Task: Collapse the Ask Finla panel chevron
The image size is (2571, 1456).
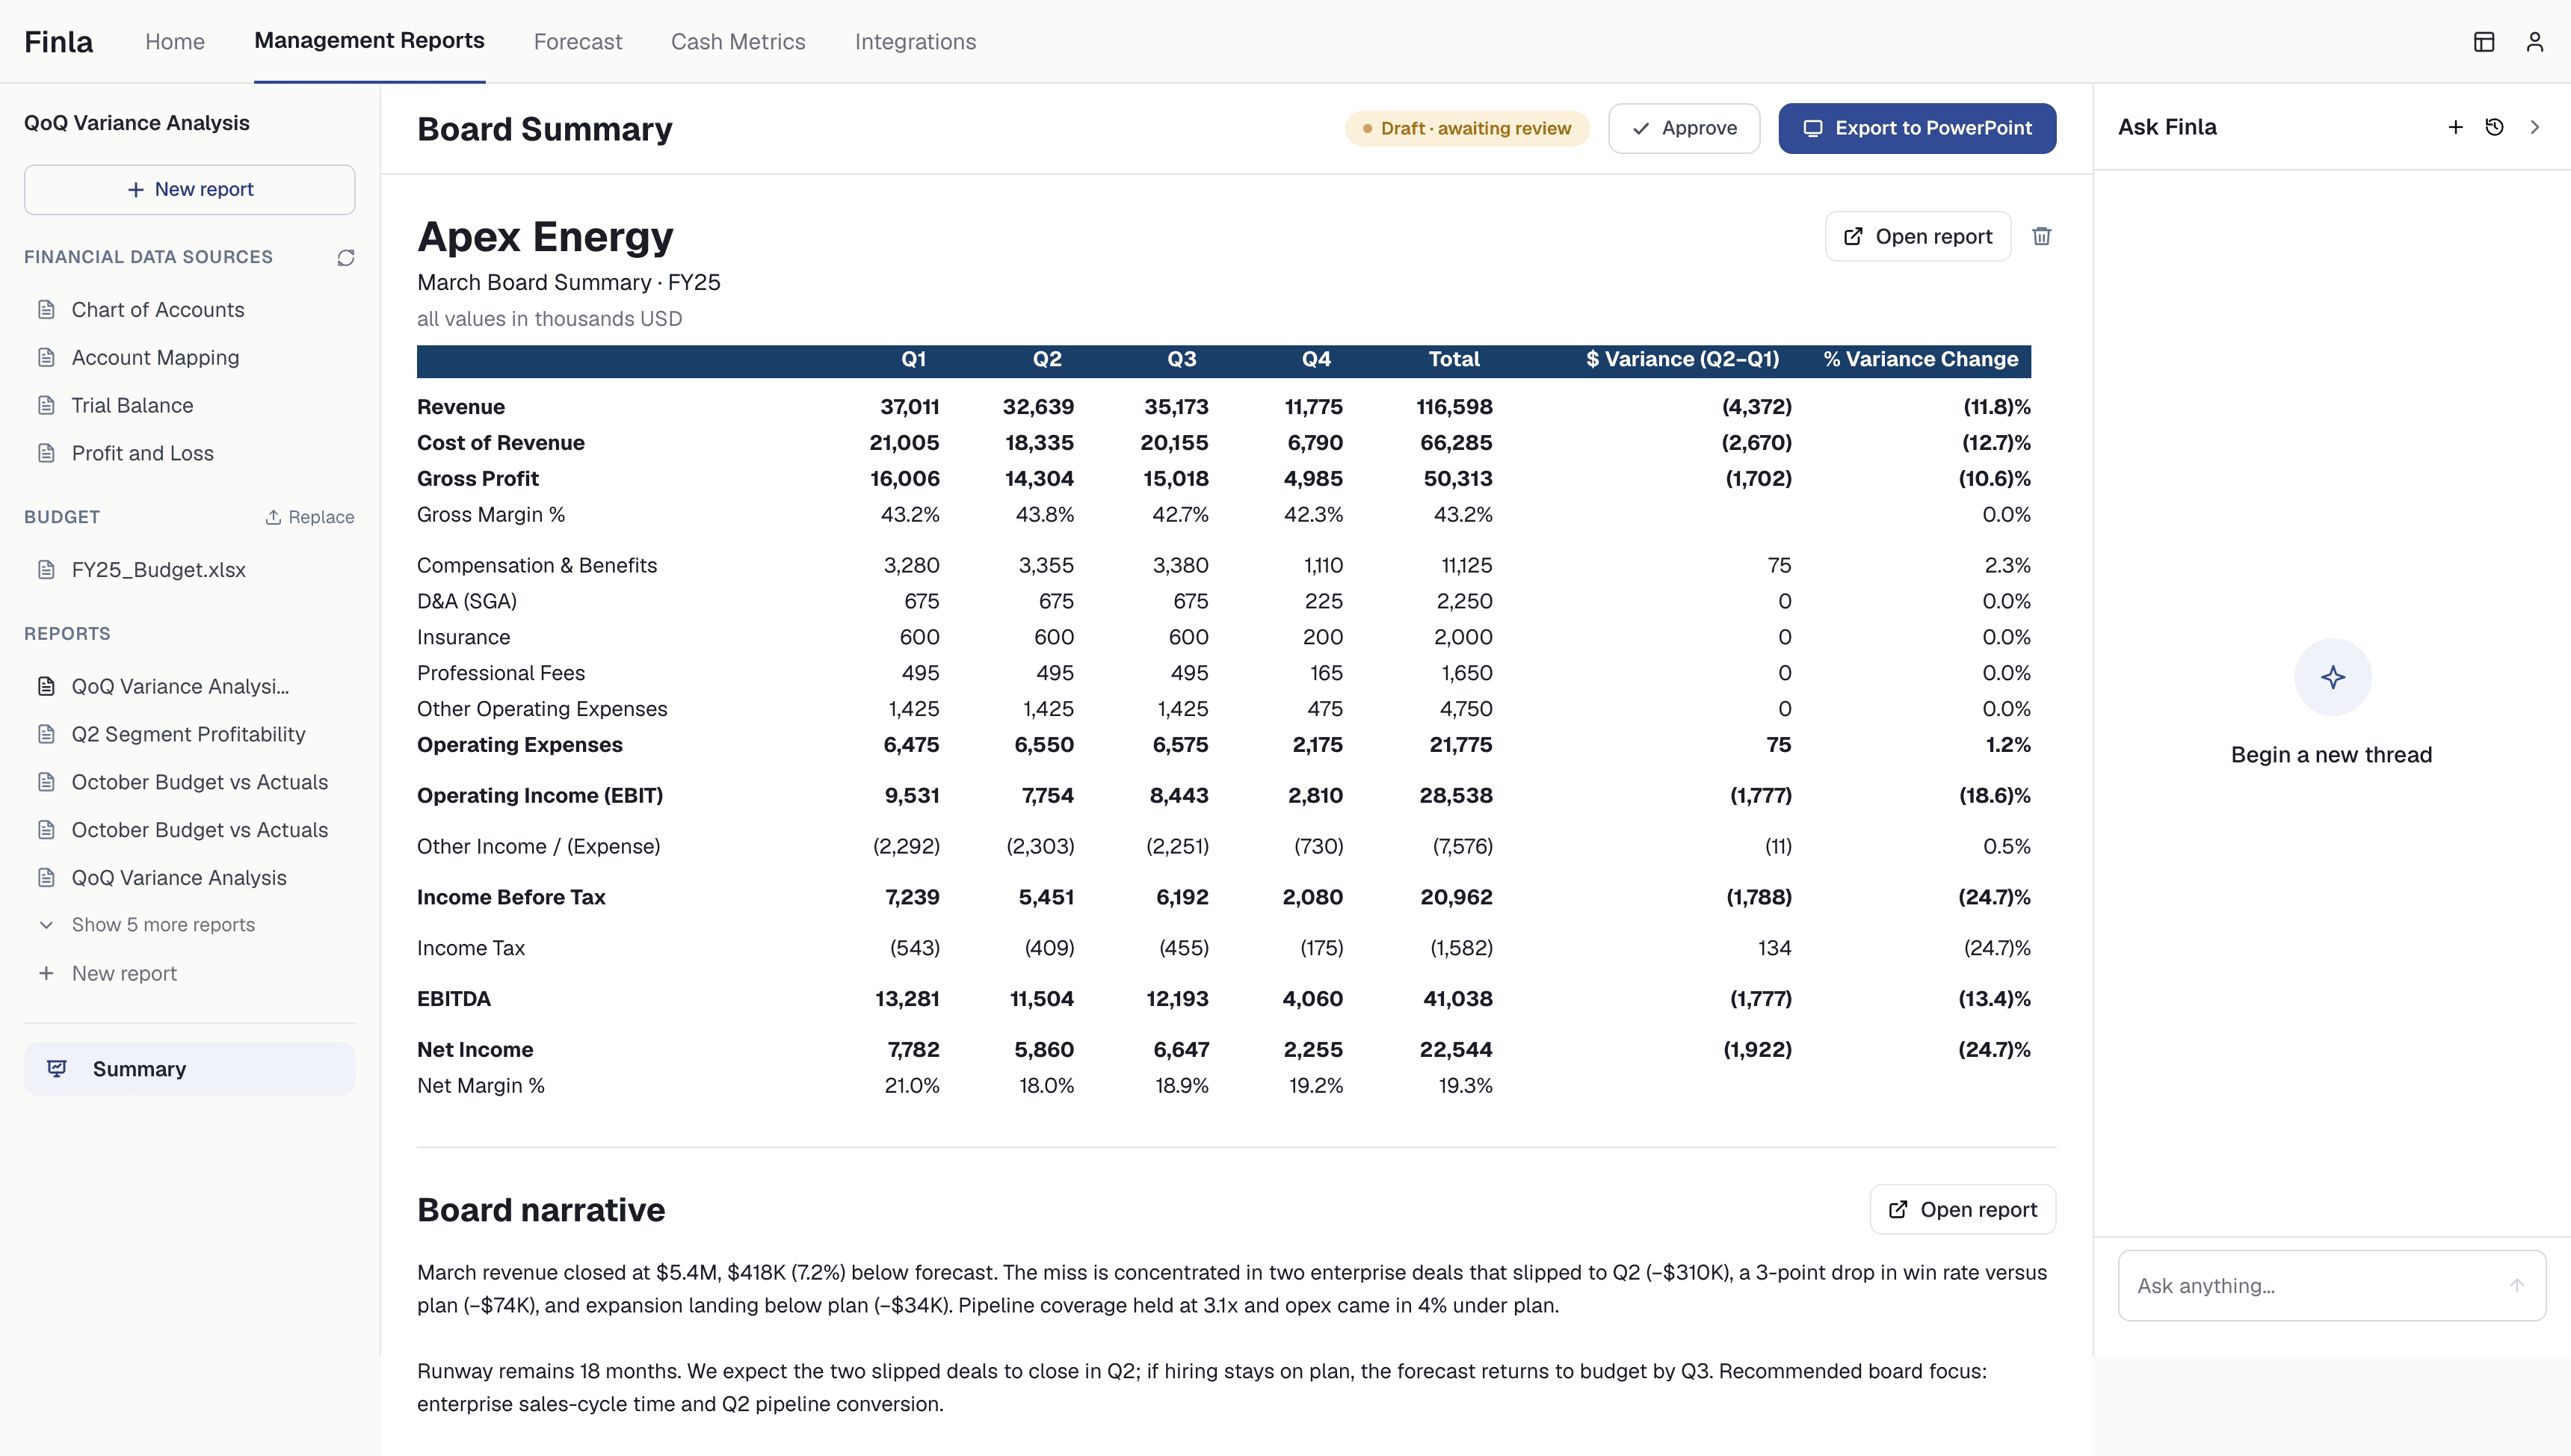Action: pyautogui.click(x=2535, y=127)
